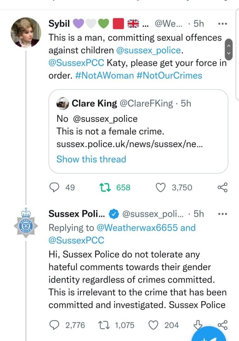Reply to Sybil's tweet with the comment icon

point(54,188)
